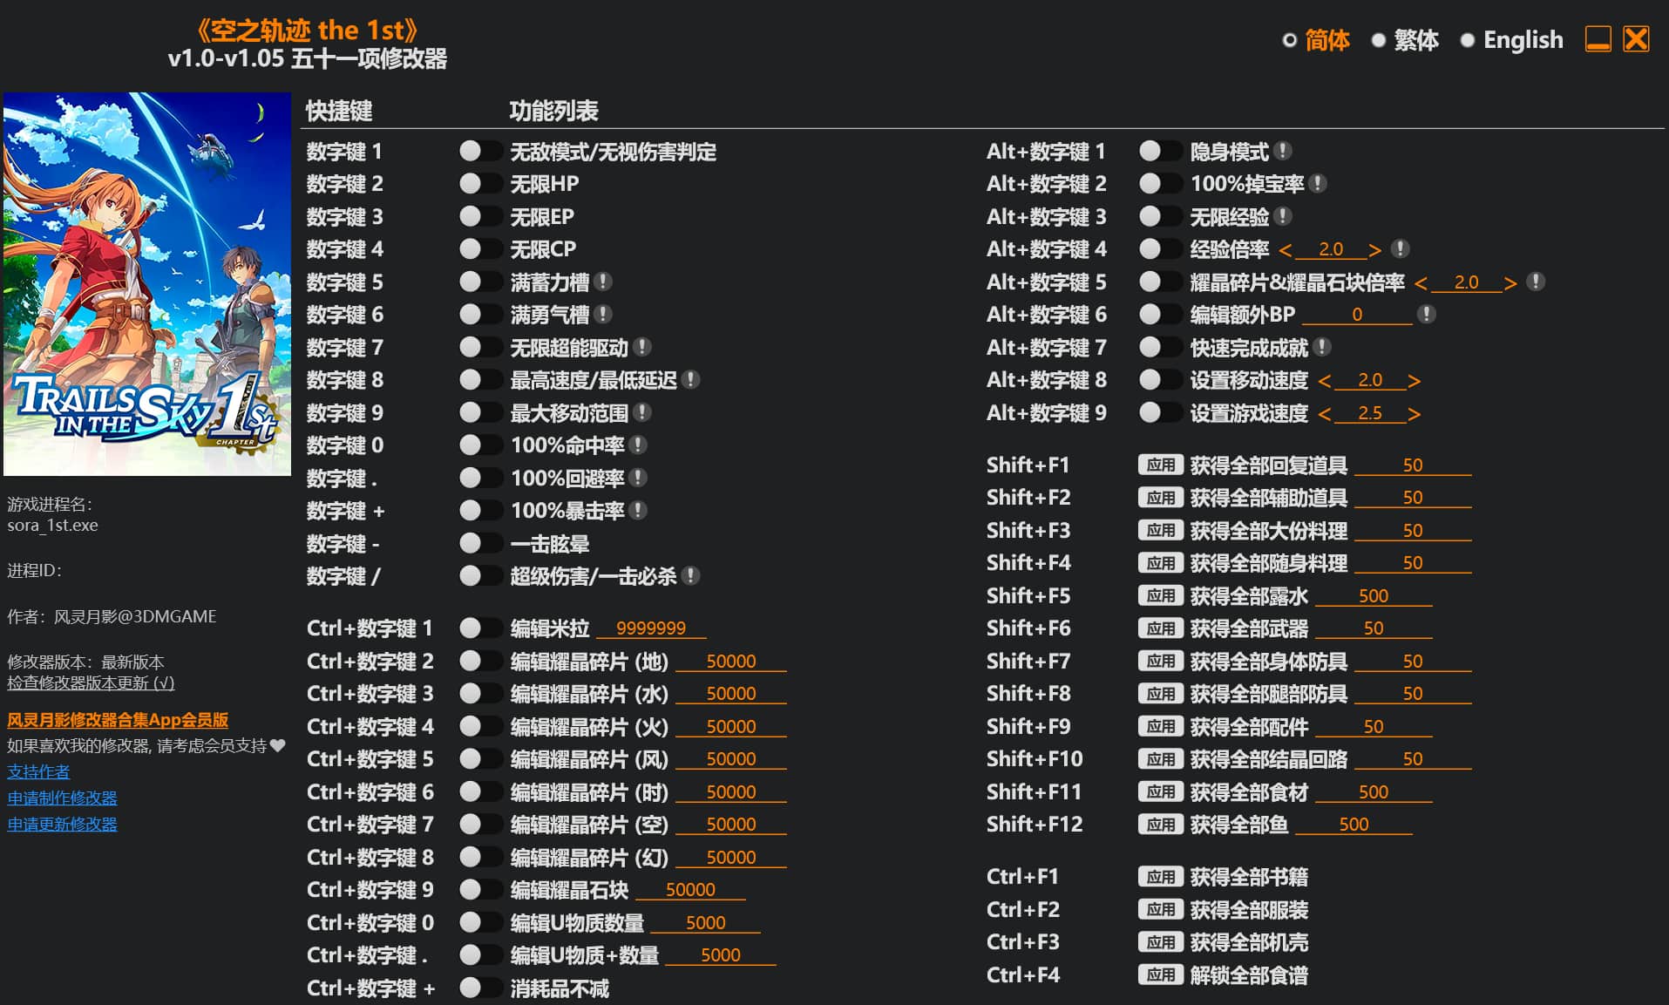The width and height of the screenshot is (1669, 1005).
Task: Switch language to 繁体
Action: pos(1405,40)
